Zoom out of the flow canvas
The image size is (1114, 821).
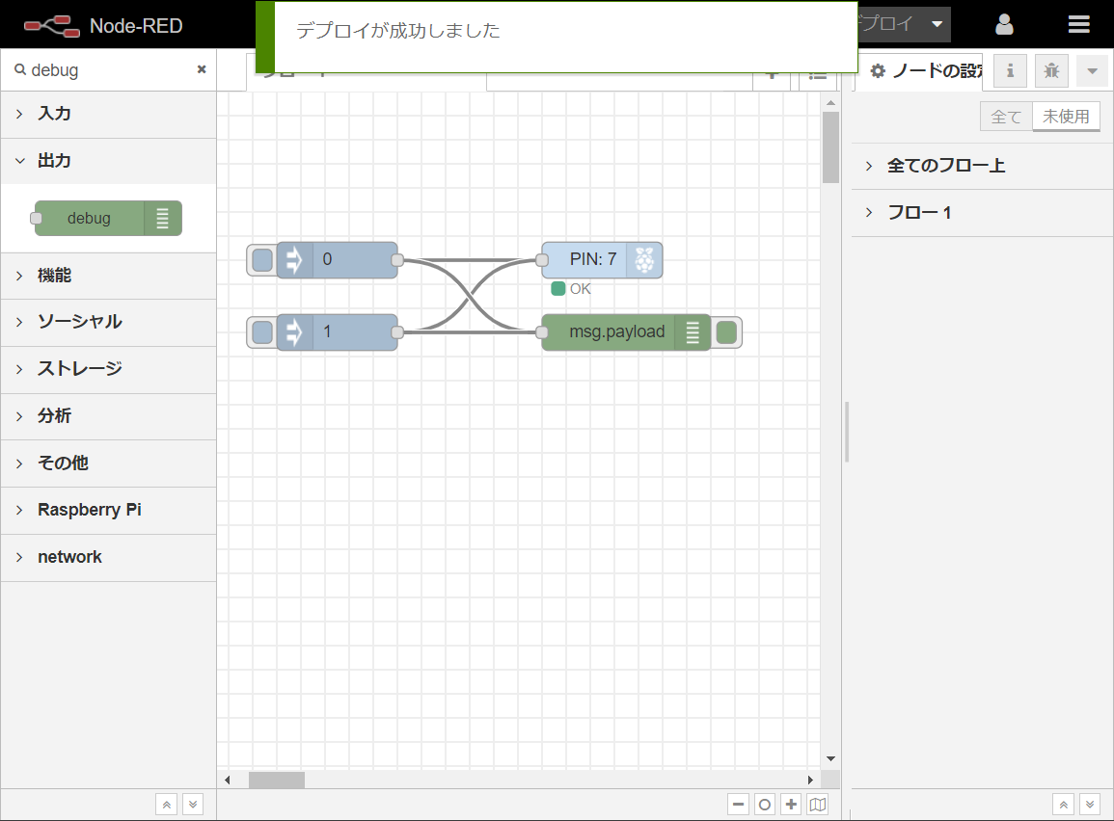pos(738,804)
